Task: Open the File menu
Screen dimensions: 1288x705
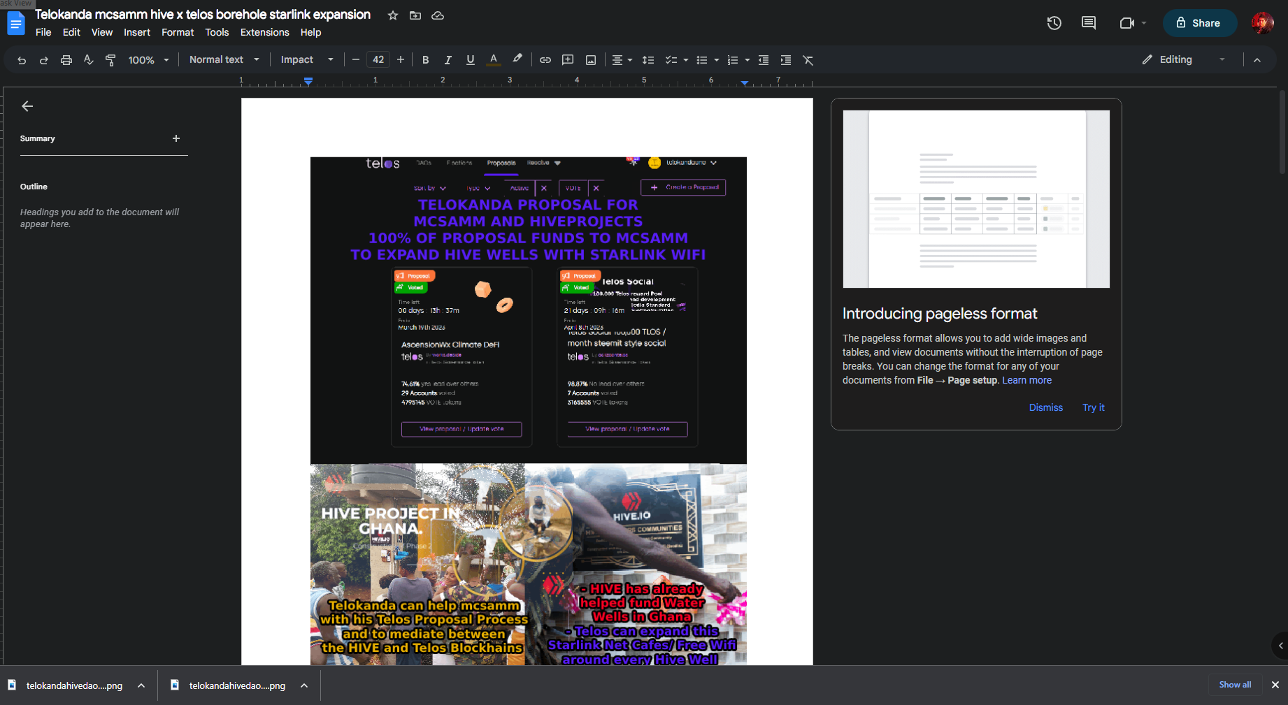Action: pos(43,32)
